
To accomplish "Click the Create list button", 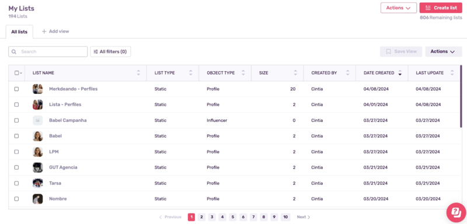I will (x=441, y=8).
